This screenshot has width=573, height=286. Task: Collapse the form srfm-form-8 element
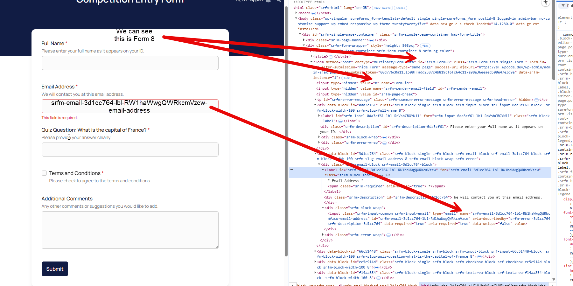[x=311, y=62]
